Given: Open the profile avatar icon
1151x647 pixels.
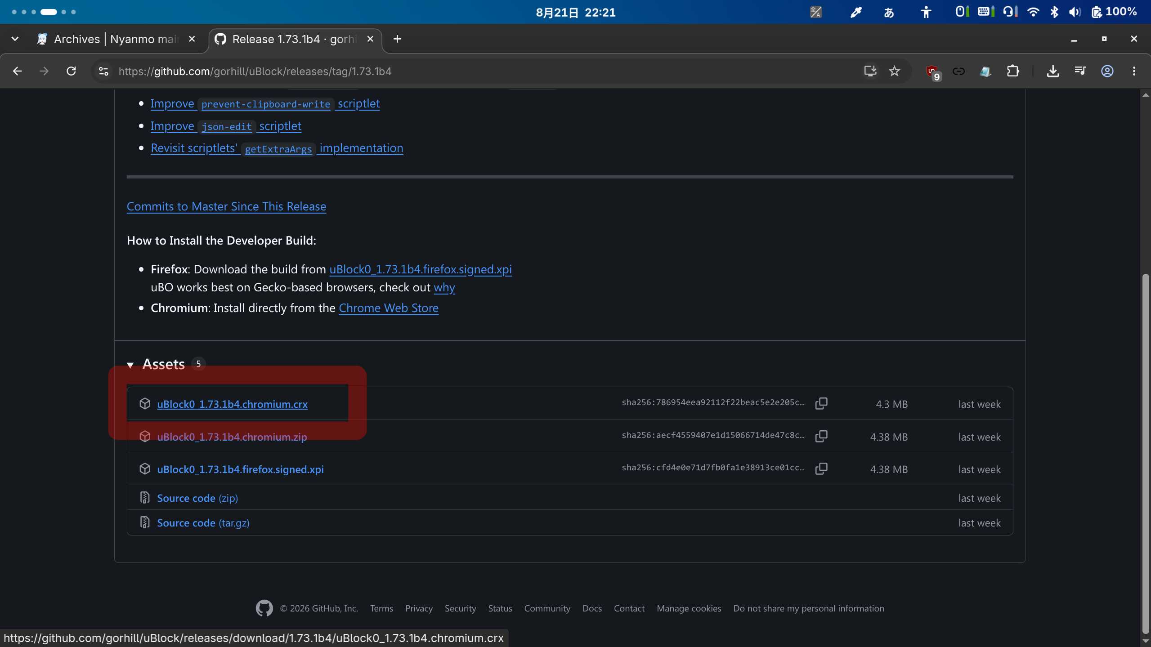Looking at the screenshot, I should pos(1107,71).
